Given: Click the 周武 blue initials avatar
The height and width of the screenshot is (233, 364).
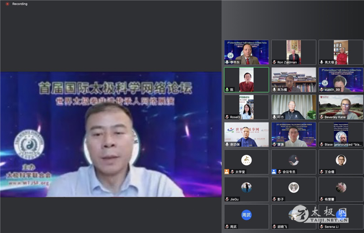Looking at the screenshot, I should tap(246, 215).
